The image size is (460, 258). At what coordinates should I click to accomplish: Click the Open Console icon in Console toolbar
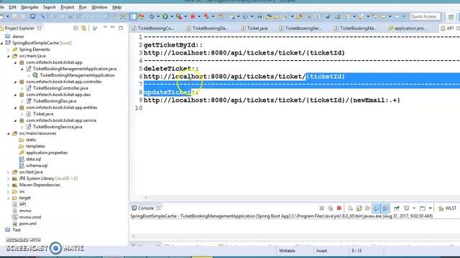point(423,209)
